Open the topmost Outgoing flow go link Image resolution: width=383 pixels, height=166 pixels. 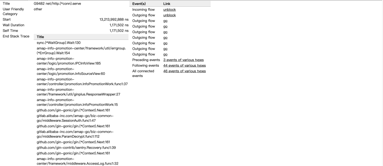165,21
